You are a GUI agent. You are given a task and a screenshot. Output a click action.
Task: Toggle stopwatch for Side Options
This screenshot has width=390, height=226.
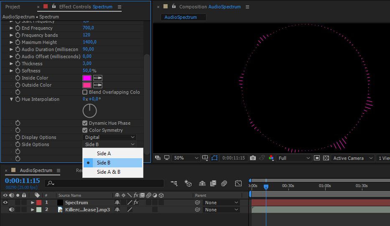click(x=18, y=144)
